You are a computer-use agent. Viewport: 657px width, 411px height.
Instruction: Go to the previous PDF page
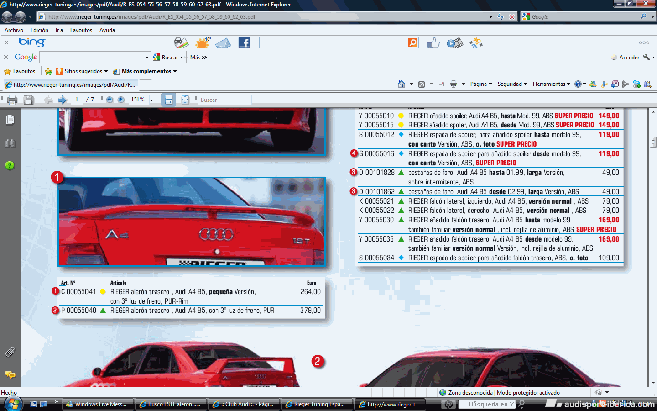point(48,100)
